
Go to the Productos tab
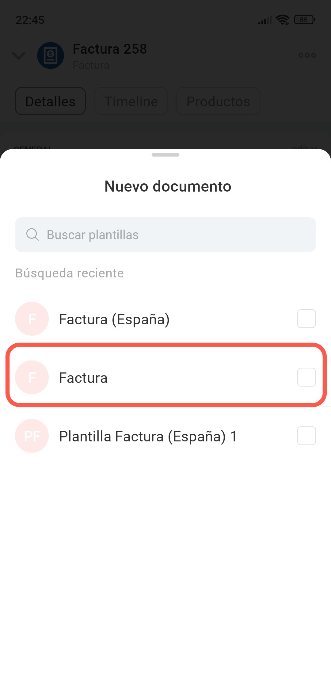click(x=218, y=101)
